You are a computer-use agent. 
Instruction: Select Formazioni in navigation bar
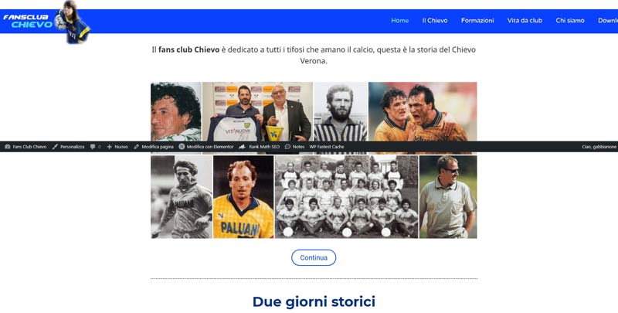tap(477, 21)
